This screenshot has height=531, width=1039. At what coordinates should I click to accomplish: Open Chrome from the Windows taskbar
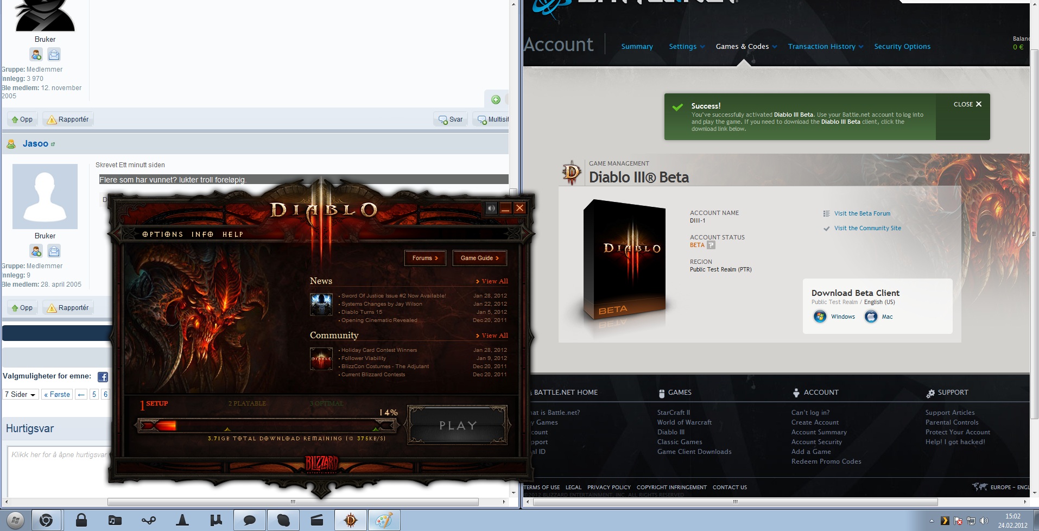point(46,521)
